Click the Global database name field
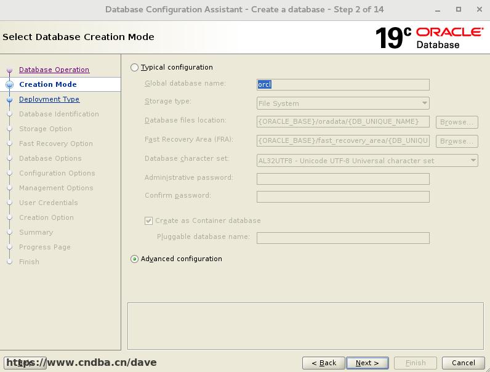 pyautogui.click(x=343, y=85)
